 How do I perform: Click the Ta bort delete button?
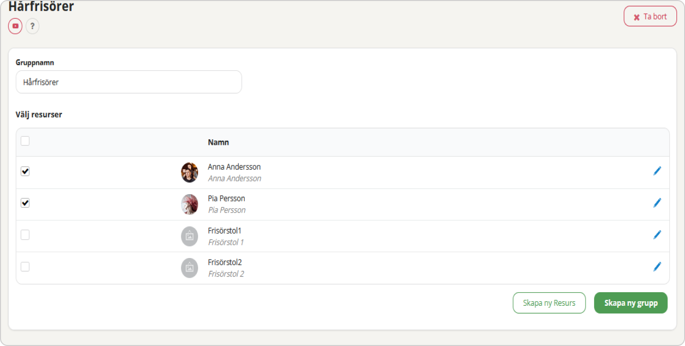(x=650, y=17)
